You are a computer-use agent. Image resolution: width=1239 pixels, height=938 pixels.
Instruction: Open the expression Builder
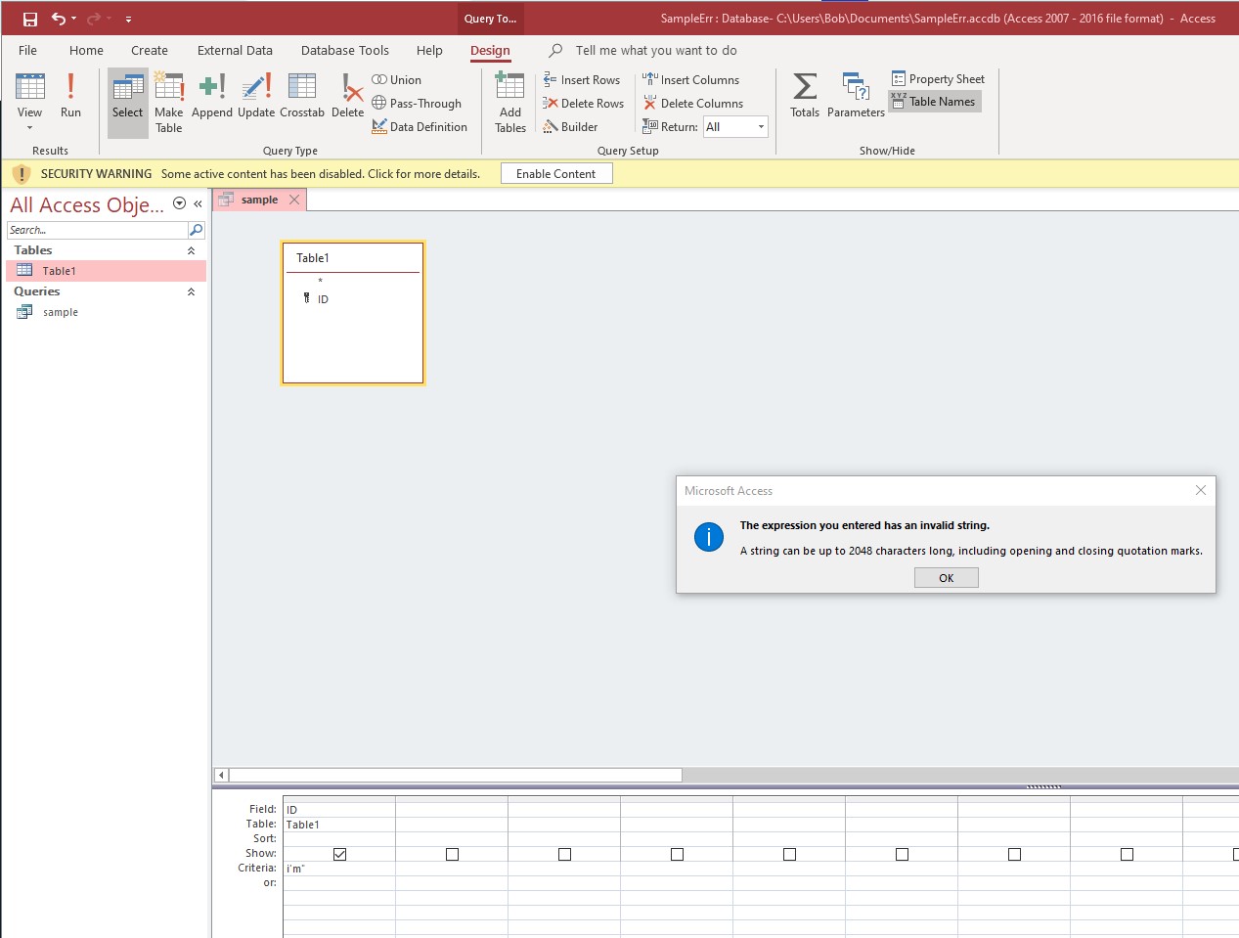(571, 127)
